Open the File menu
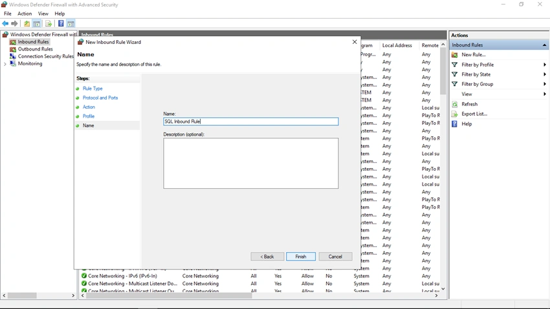Image resolution: width=550 pixels, height=309 pixels. tap(7, 14)
